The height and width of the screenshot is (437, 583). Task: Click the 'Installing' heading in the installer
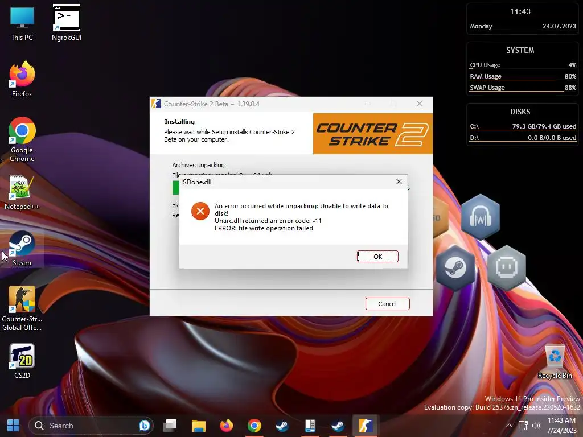coord(179,122)
